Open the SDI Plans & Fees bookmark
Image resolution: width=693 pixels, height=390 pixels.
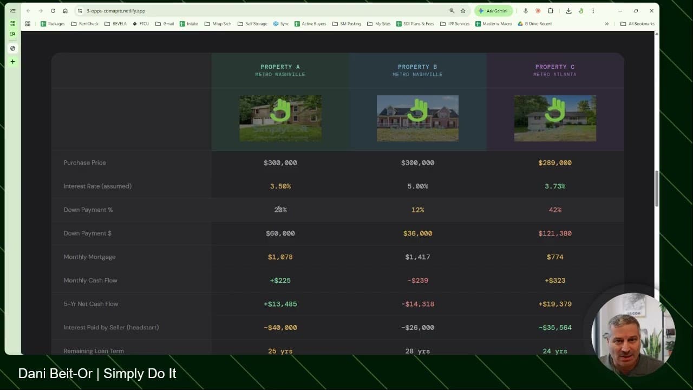[x=415, y=24]
